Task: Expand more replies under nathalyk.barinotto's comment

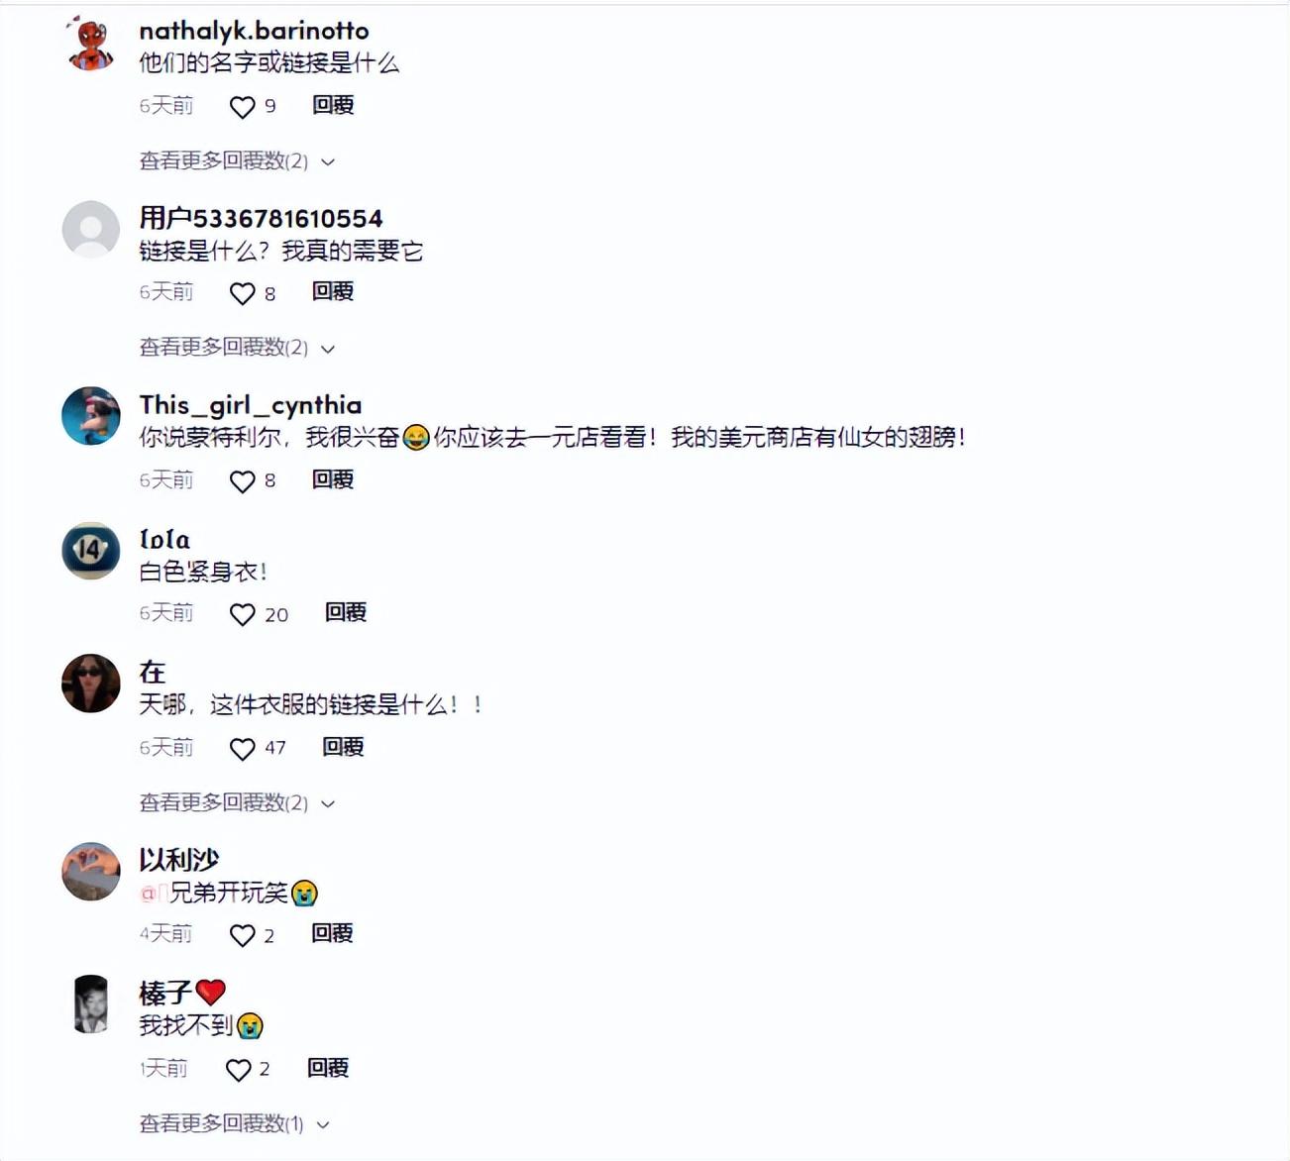Action: point(237,160)
